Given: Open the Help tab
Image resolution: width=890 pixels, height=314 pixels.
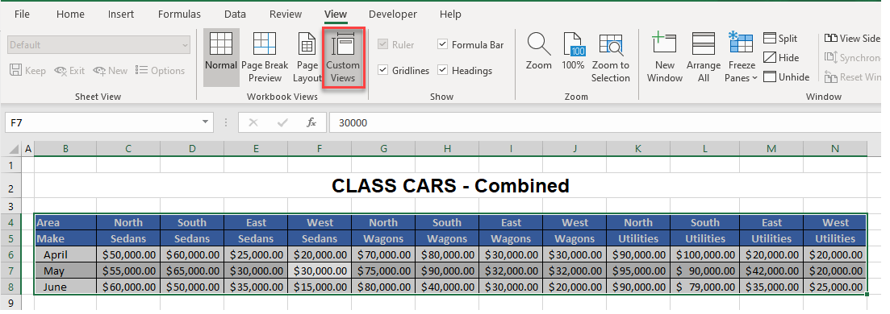Looking at the screenshot, I should [x=450, y=14].
